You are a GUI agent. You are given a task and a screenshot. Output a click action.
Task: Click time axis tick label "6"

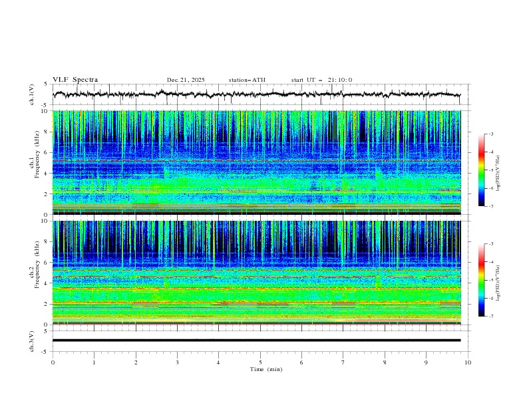[x=301, y=362]
